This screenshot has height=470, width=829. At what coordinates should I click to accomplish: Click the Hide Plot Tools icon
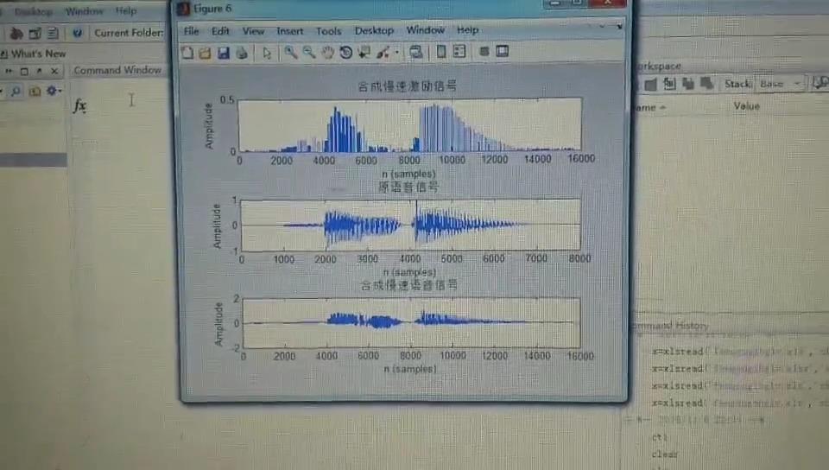point(484,51)
